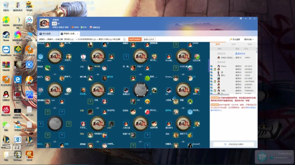Open Microsoft Edge desktop shortcut
This screenshot has height=165, width=295.
(x=18, y=82)
